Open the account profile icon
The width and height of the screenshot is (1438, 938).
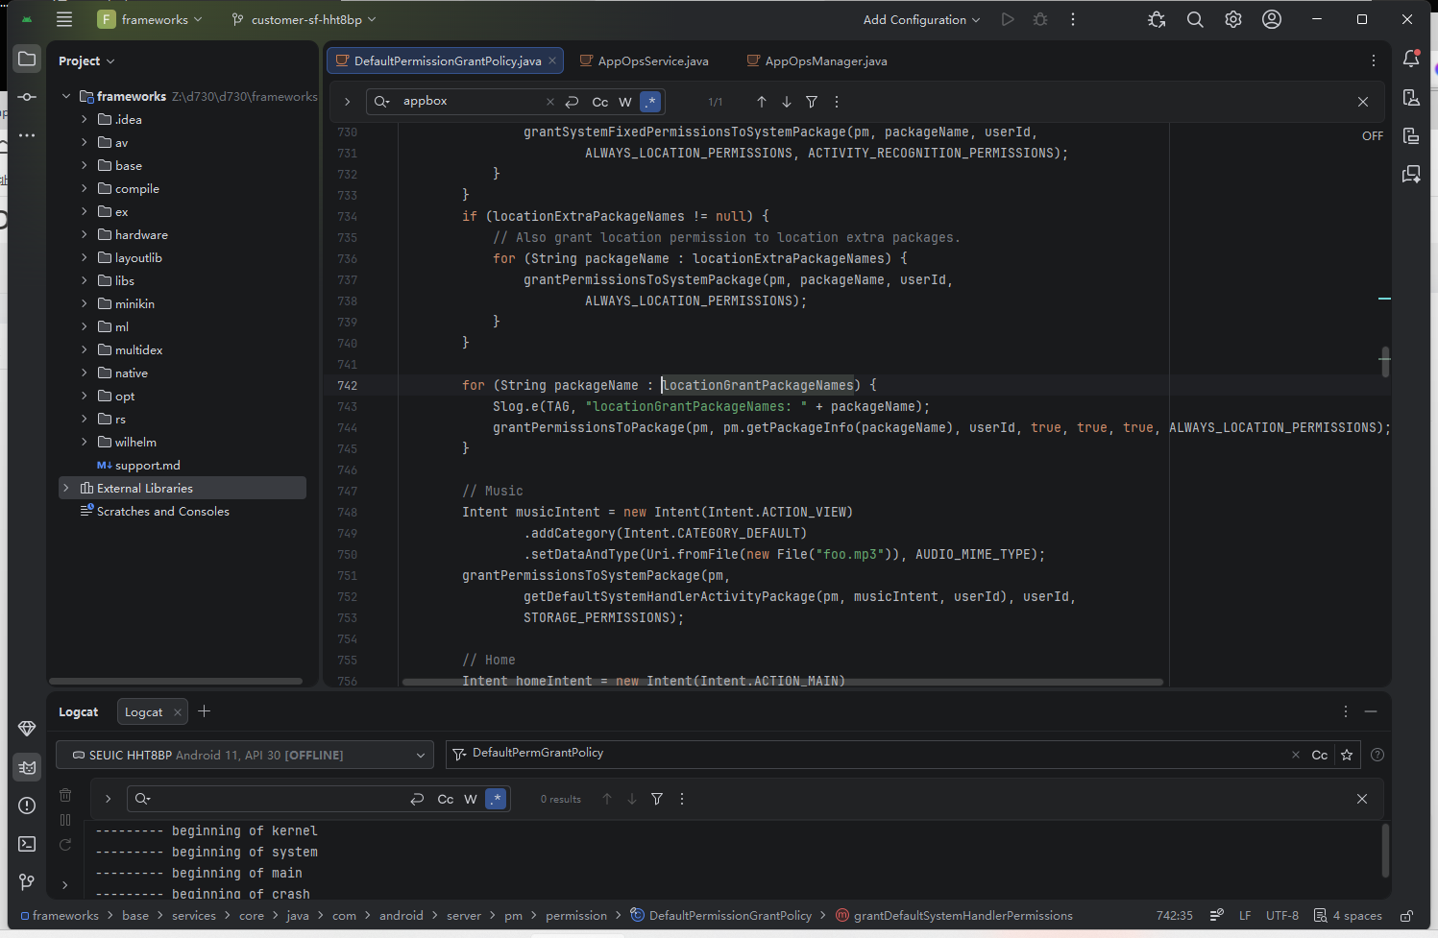[x=1272, y=19]
